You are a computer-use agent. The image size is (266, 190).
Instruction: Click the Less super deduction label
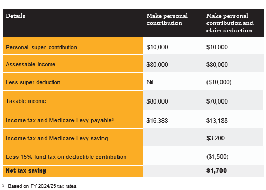[33, 82]
